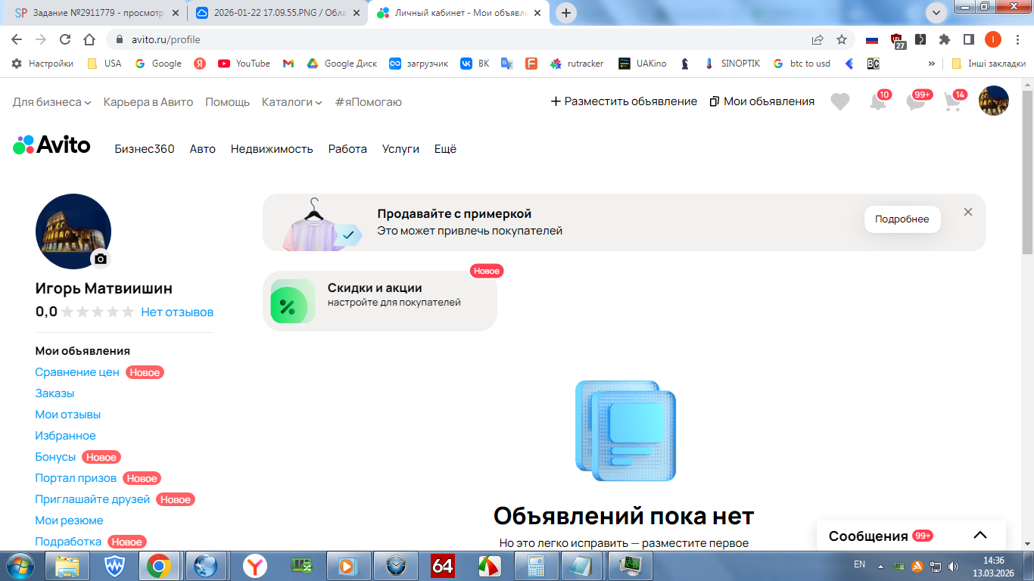Open a new browser tab
Screen dimensions: 1034x581
(x=566, y=13)
